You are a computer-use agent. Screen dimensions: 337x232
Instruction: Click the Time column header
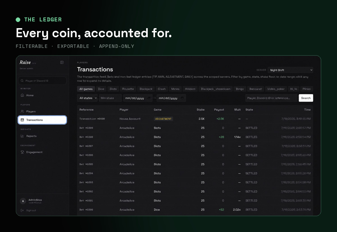[x=308, y=110]
